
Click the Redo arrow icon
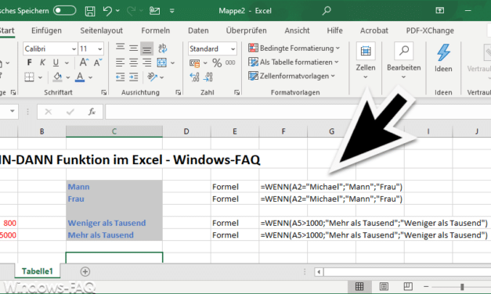click(x=132, y=11)
